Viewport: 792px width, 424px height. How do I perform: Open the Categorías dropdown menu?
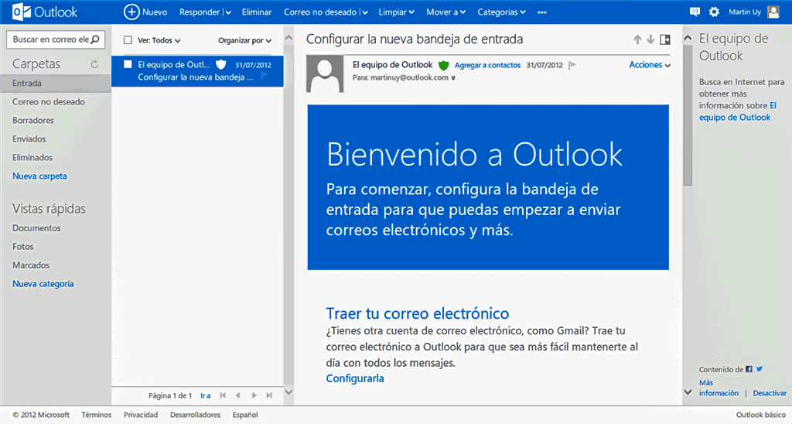coord(501,12)
